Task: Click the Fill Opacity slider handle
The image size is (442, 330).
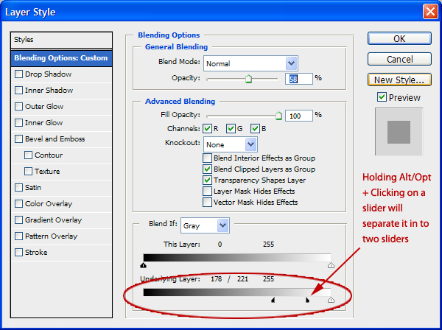Action: point(278,115)
